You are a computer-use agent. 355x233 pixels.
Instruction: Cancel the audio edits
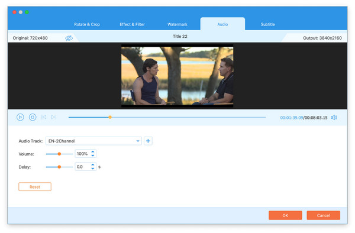323,215
